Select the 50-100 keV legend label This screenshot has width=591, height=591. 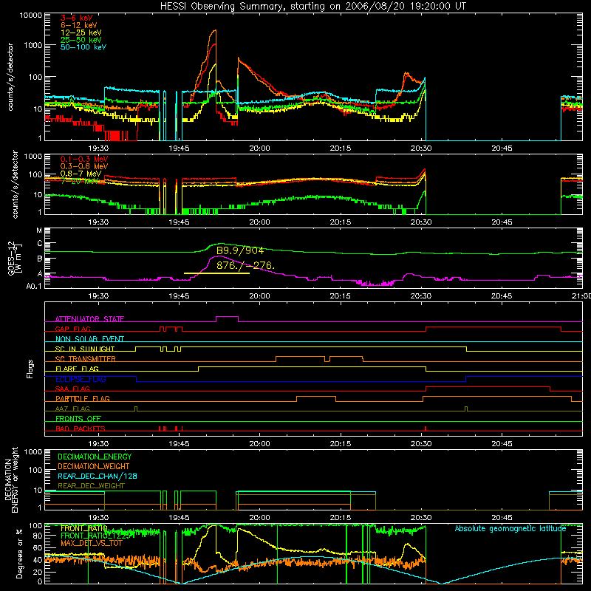point(83,47)
